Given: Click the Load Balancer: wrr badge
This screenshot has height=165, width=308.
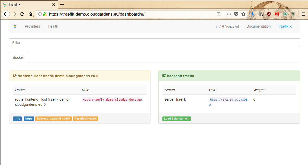Looking at the screenshot, I should coord(177,119).
